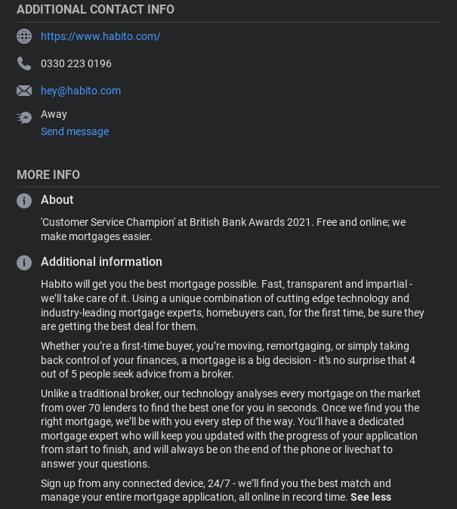Click the paragraph starting 'Unlike a traditional broker'
The width and height of the screenshot is (457, 509).
(230, 428)
